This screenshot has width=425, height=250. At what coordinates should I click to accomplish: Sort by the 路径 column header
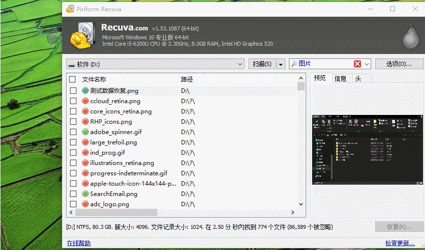tap(187, 80)
